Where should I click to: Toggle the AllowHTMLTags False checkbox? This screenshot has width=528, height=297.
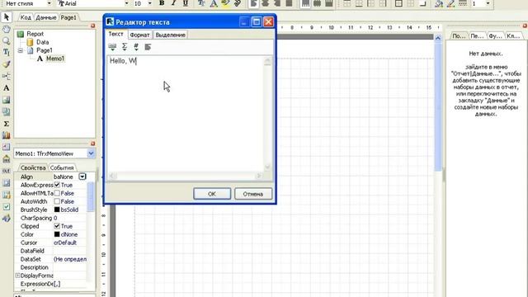point(57,193)
